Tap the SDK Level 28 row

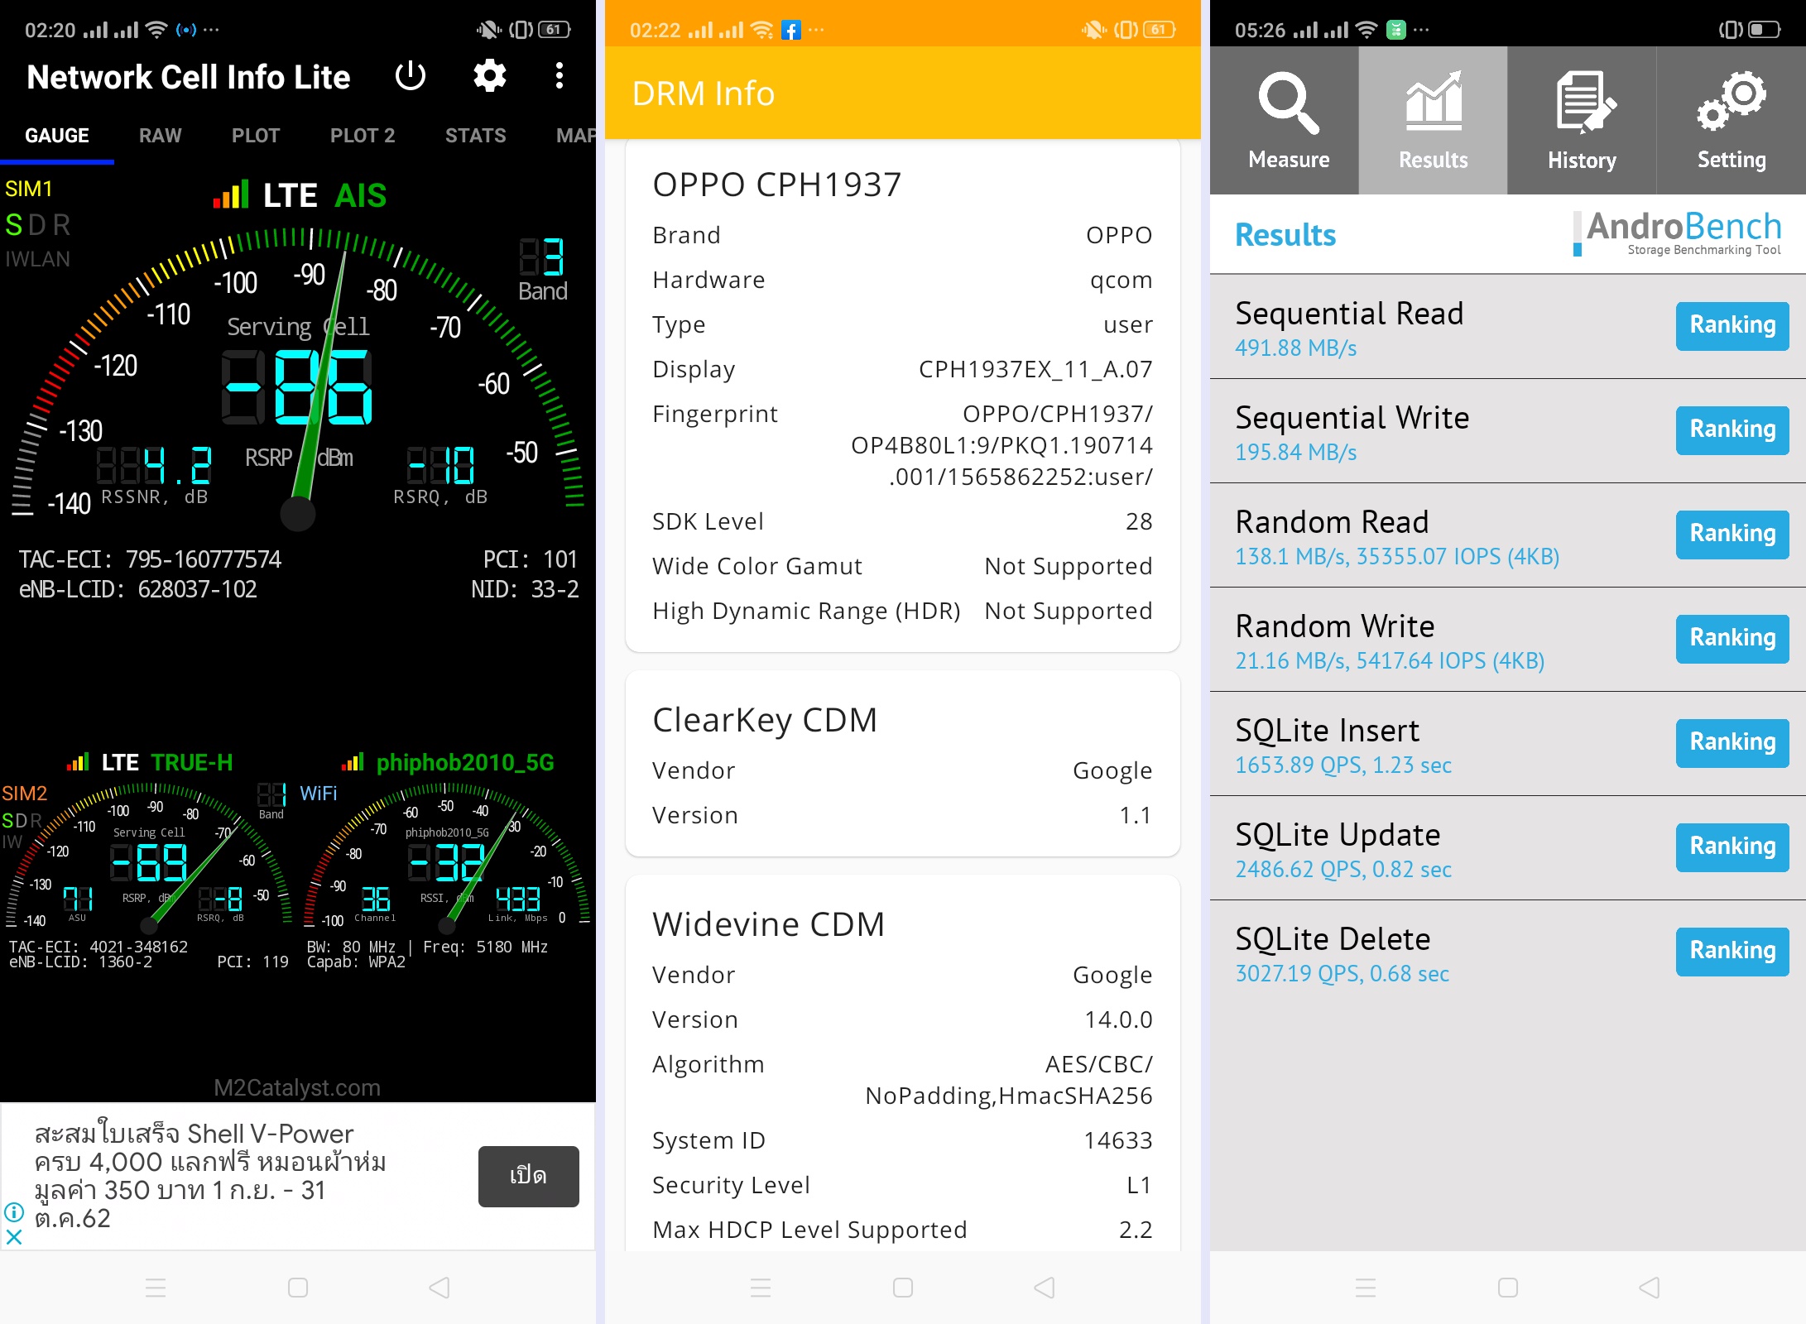902,521
